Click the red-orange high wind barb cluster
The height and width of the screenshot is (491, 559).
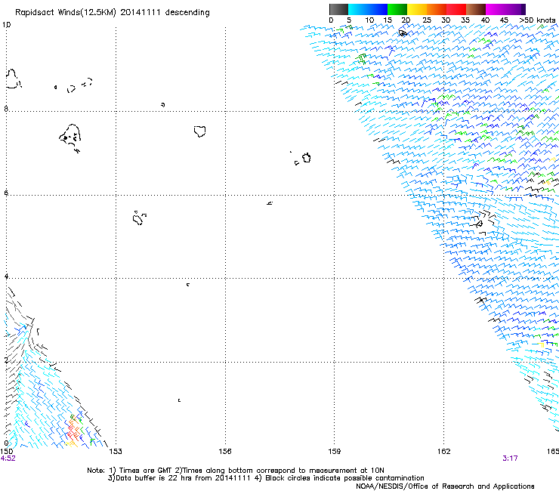(73, 430)
